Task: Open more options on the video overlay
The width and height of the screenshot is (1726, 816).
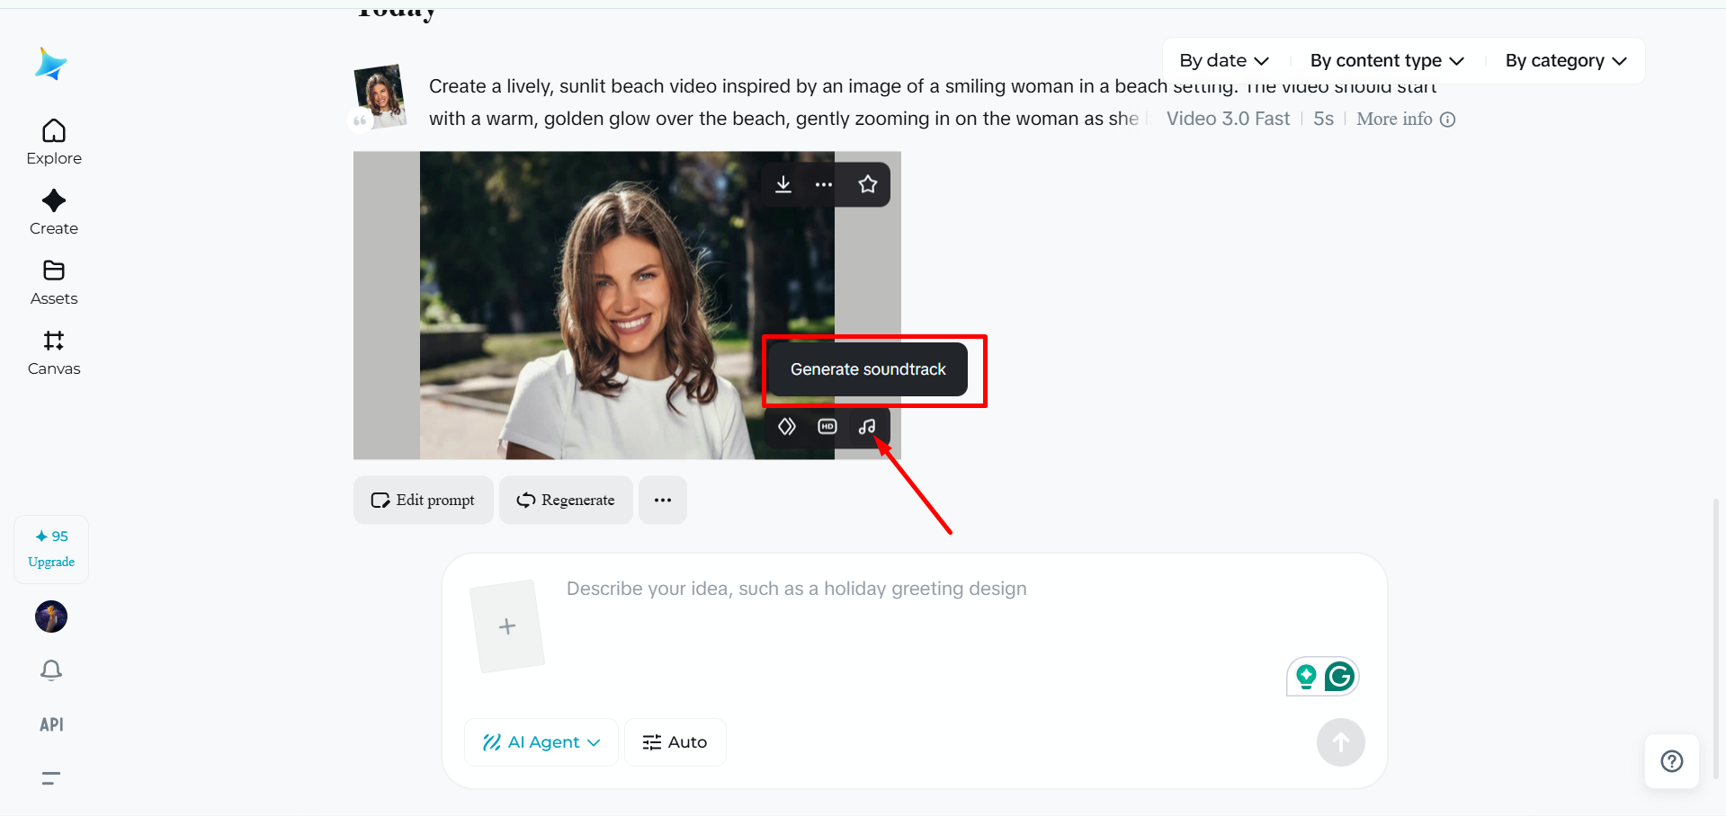Action: point(824,184)
